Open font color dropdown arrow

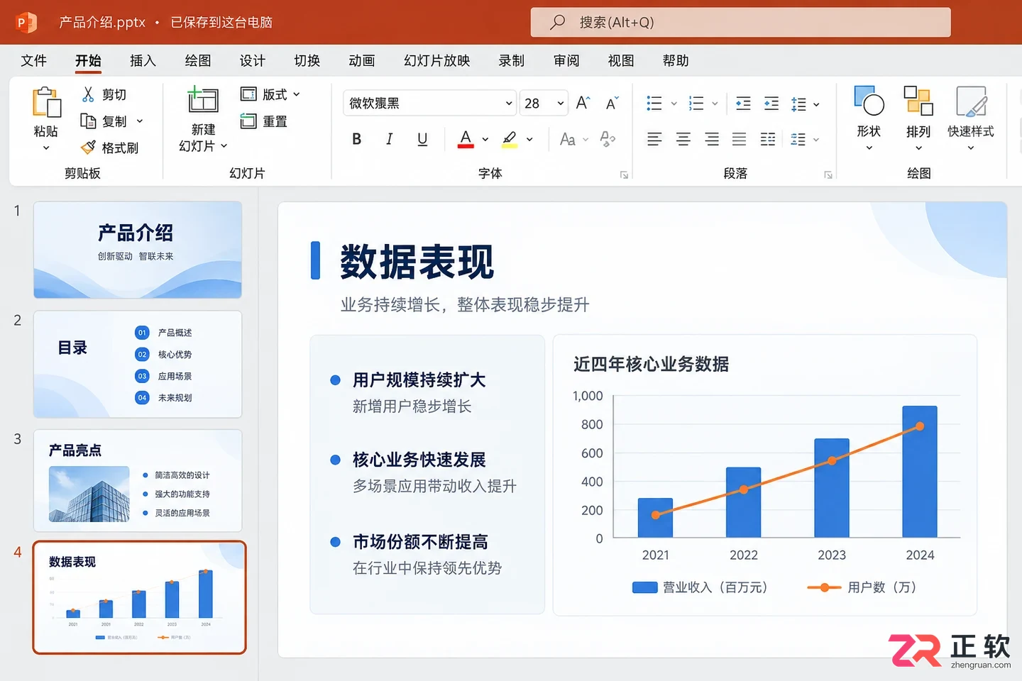pyautogui.click(x=485, y=140)
